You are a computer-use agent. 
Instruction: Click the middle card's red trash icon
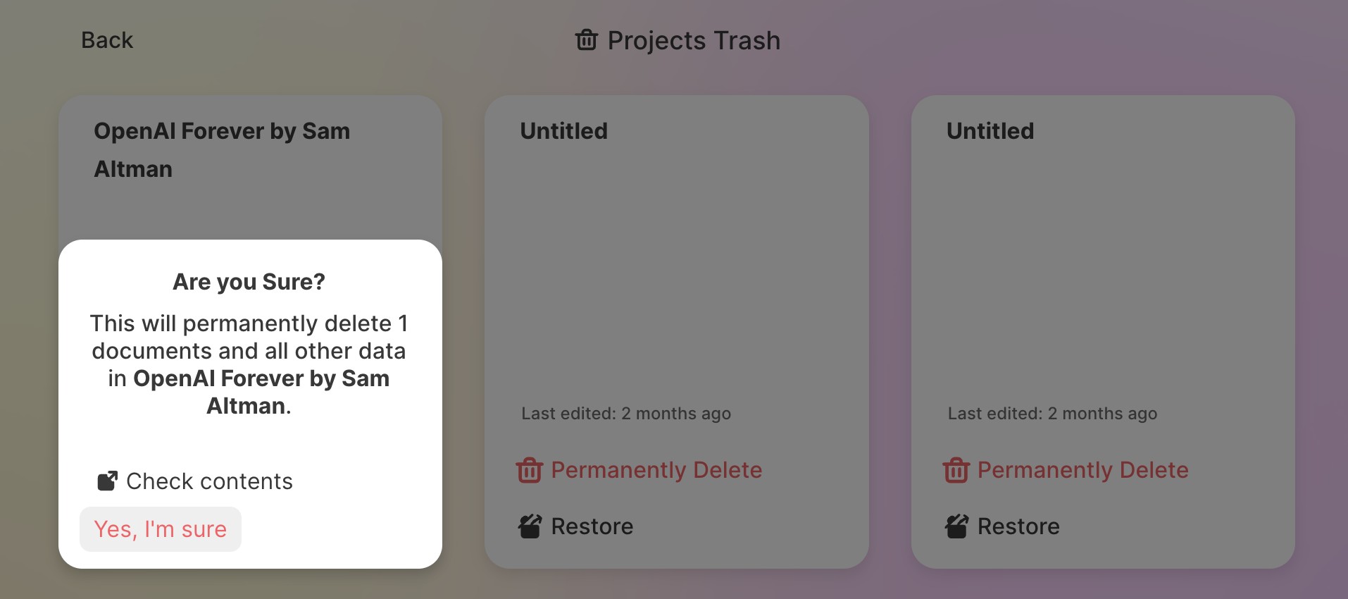click(x=530, y=470)
